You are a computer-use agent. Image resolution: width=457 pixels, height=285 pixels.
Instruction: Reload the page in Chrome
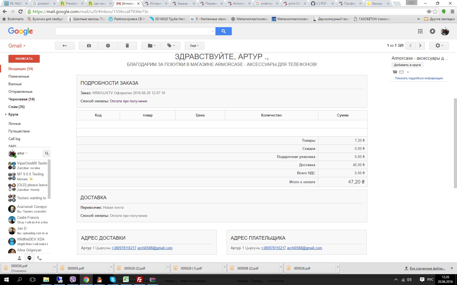tap(20, 11)
